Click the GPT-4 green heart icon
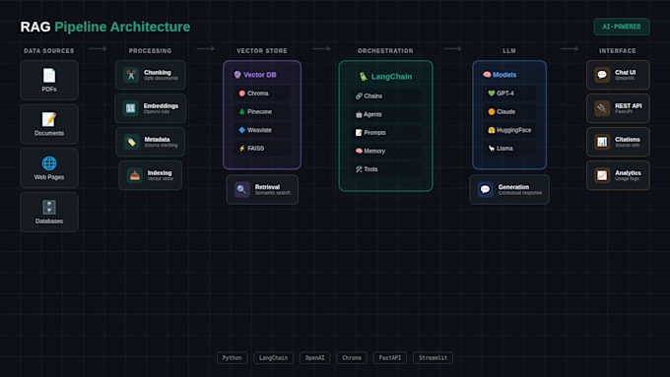The height and width of the screenshot is (377, 670). pyautogui.click(x=492, y=94)
